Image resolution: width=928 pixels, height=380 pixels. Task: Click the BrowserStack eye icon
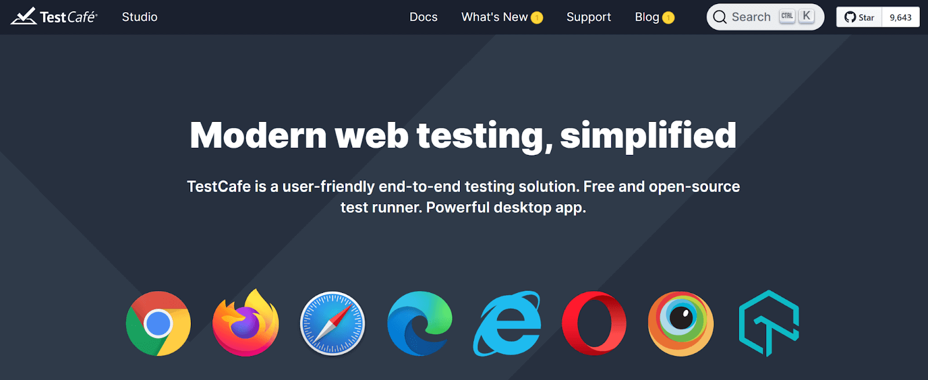click(681, 323)
